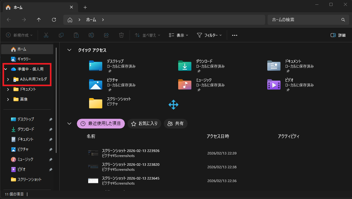Click the Rename icon in toolbar
The height and width of the screenshot is (199, 352).
[x=91, y=35]
